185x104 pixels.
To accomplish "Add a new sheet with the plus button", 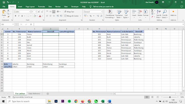I will click(x=48, y=94).
